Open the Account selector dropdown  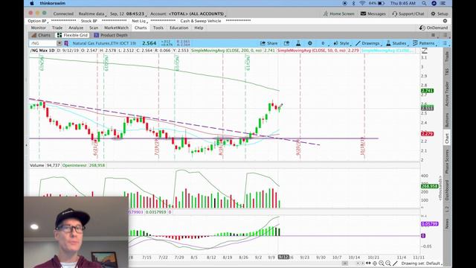(196, 13)
